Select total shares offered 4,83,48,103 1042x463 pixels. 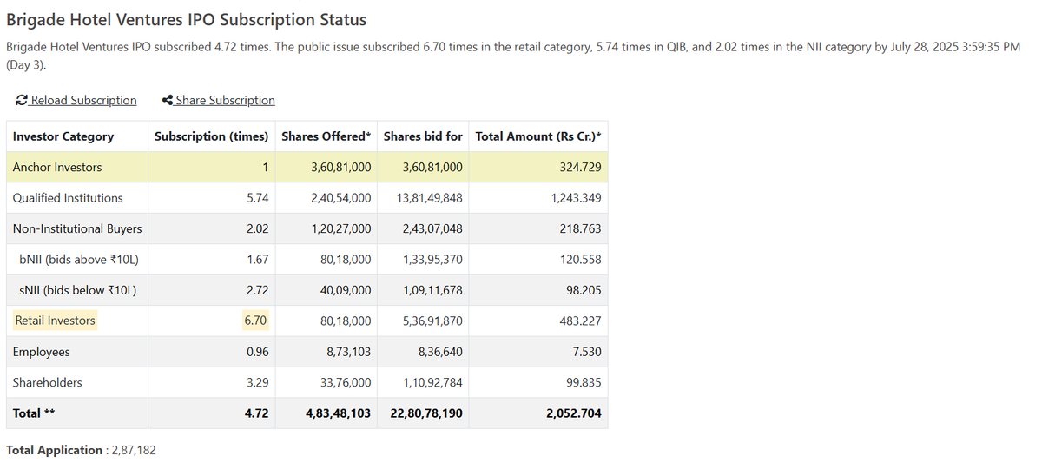[339, 413]
